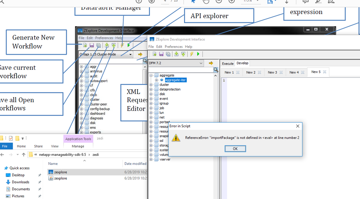
Task: Click the Properties checkmark icon in Explorer quick access toolbar
Action: click(11, 138)
